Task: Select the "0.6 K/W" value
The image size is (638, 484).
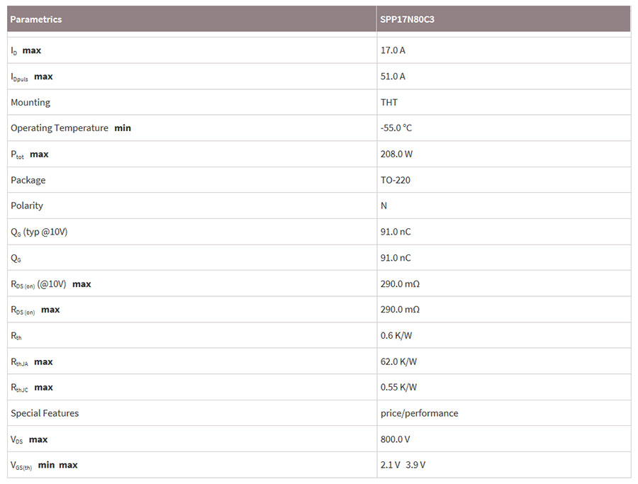Action: pos(396,336)
